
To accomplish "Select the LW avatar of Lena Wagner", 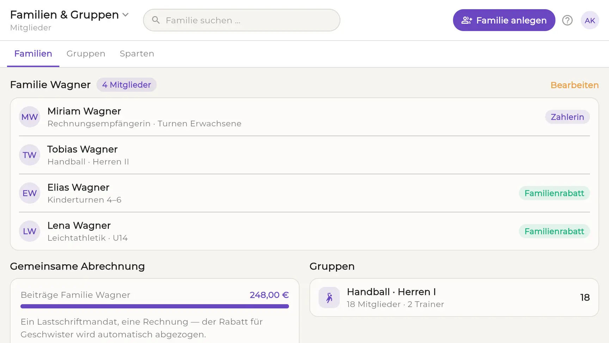I will tap(30, 231).
